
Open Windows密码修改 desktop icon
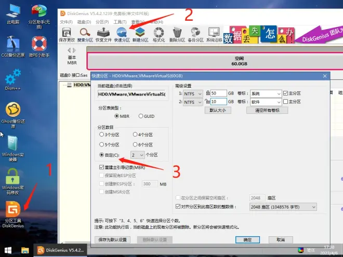[x=12, y=181]
